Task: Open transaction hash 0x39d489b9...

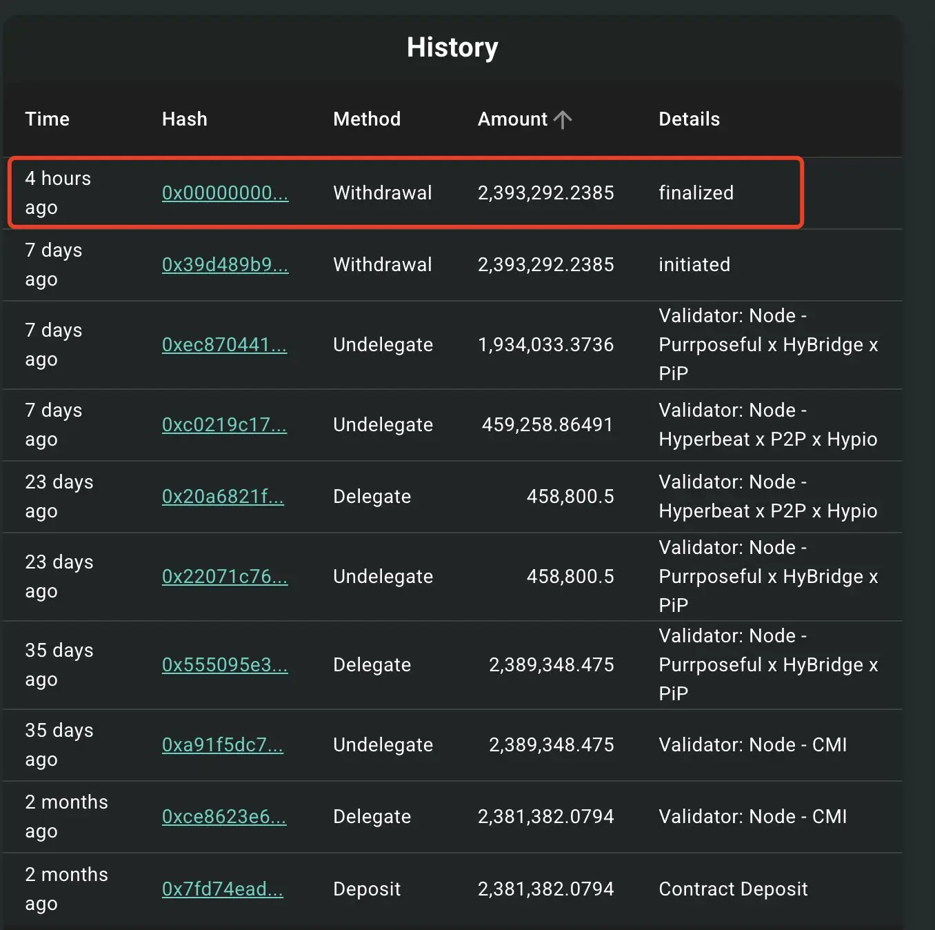Action: click(225, 265)
